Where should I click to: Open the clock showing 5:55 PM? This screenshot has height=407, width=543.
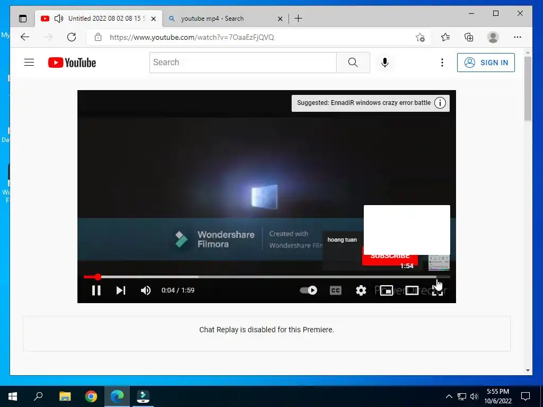pyautogui.click(x=497, y=396)
